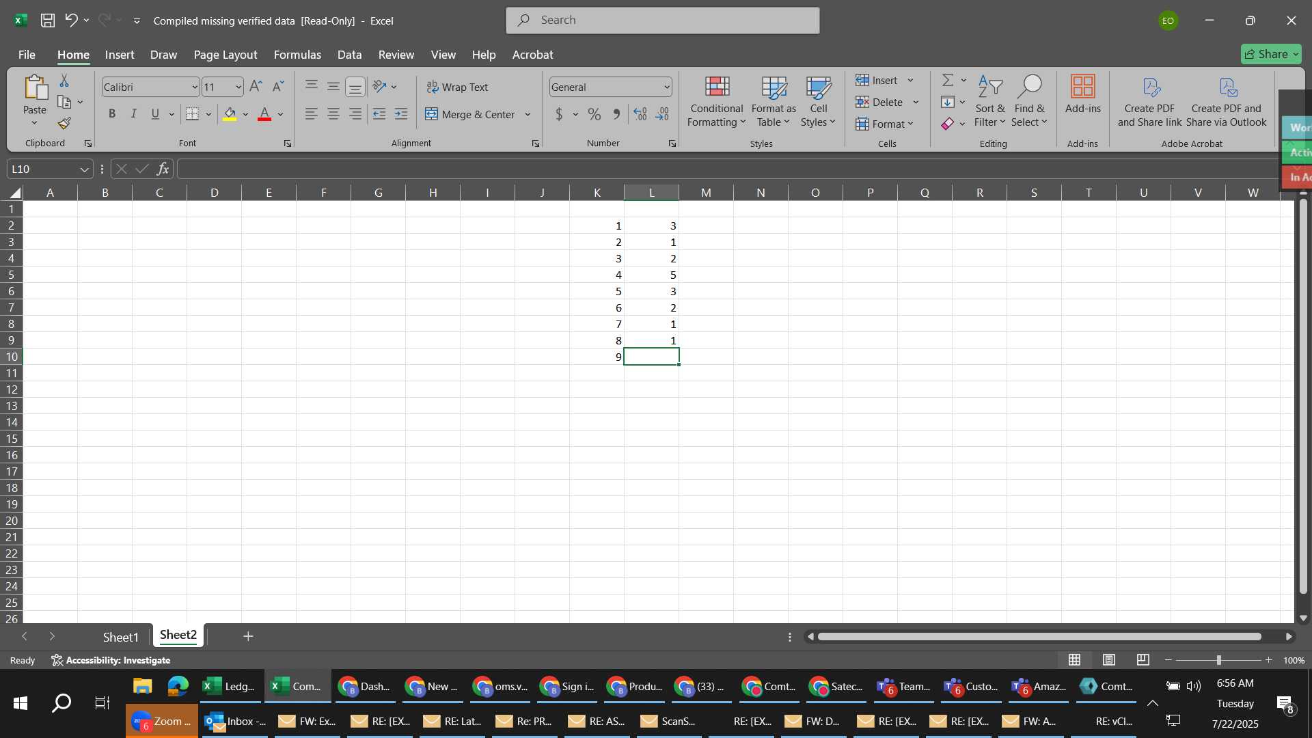
Task: Set Top Align vertical alignment
Action: (311, 85)
